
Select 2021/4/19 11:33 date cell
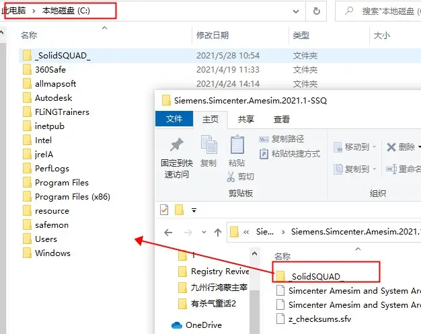pyautogui.click(x=228, y=70)
